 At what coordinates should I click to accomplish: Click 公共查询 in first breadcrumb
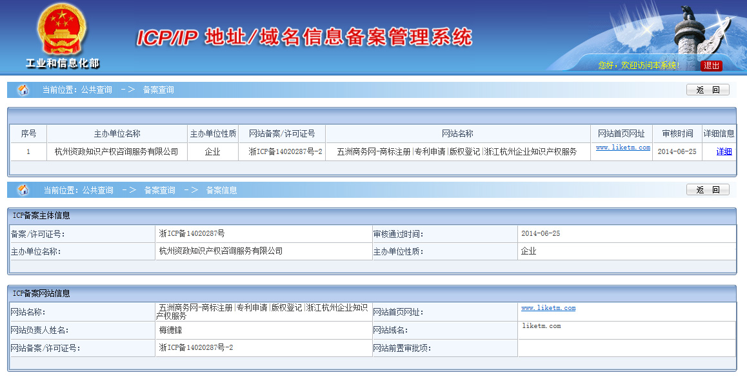pos(96,90)
